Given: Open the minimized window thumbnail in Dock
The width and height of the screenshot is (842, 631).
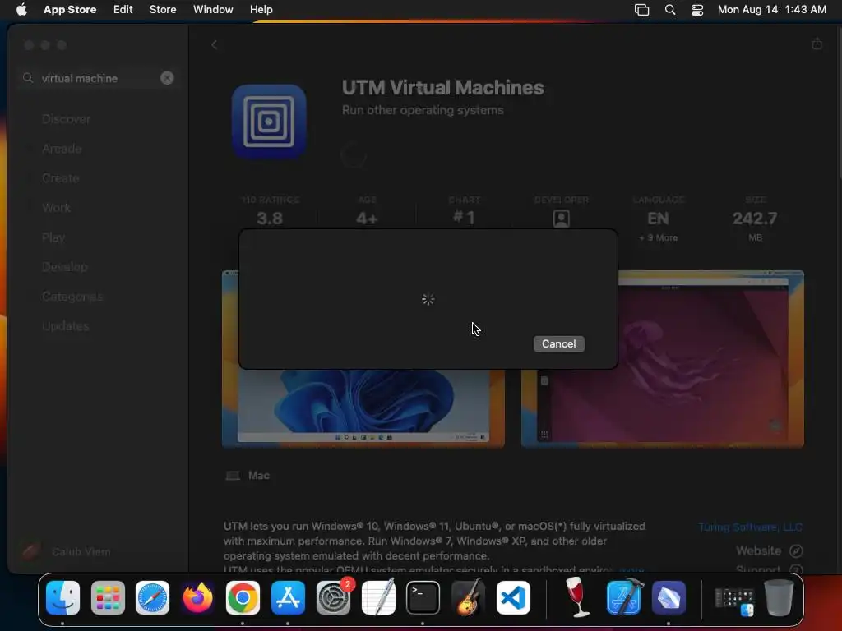Looking at the screenshot, I should point(734,601).
